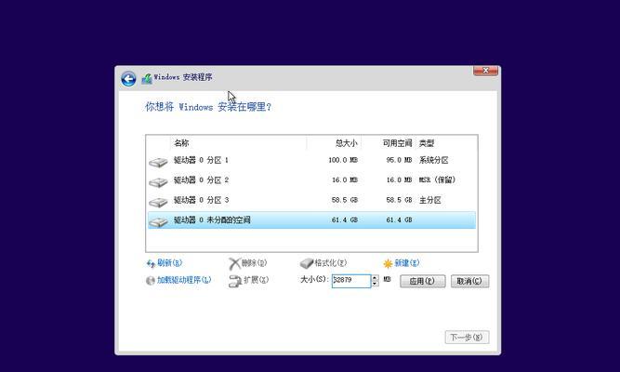Image resolution: width=620 pixels, height=372 pixels.
Task: Increase size with the spinner up arrow
Action: coord(375,278)
